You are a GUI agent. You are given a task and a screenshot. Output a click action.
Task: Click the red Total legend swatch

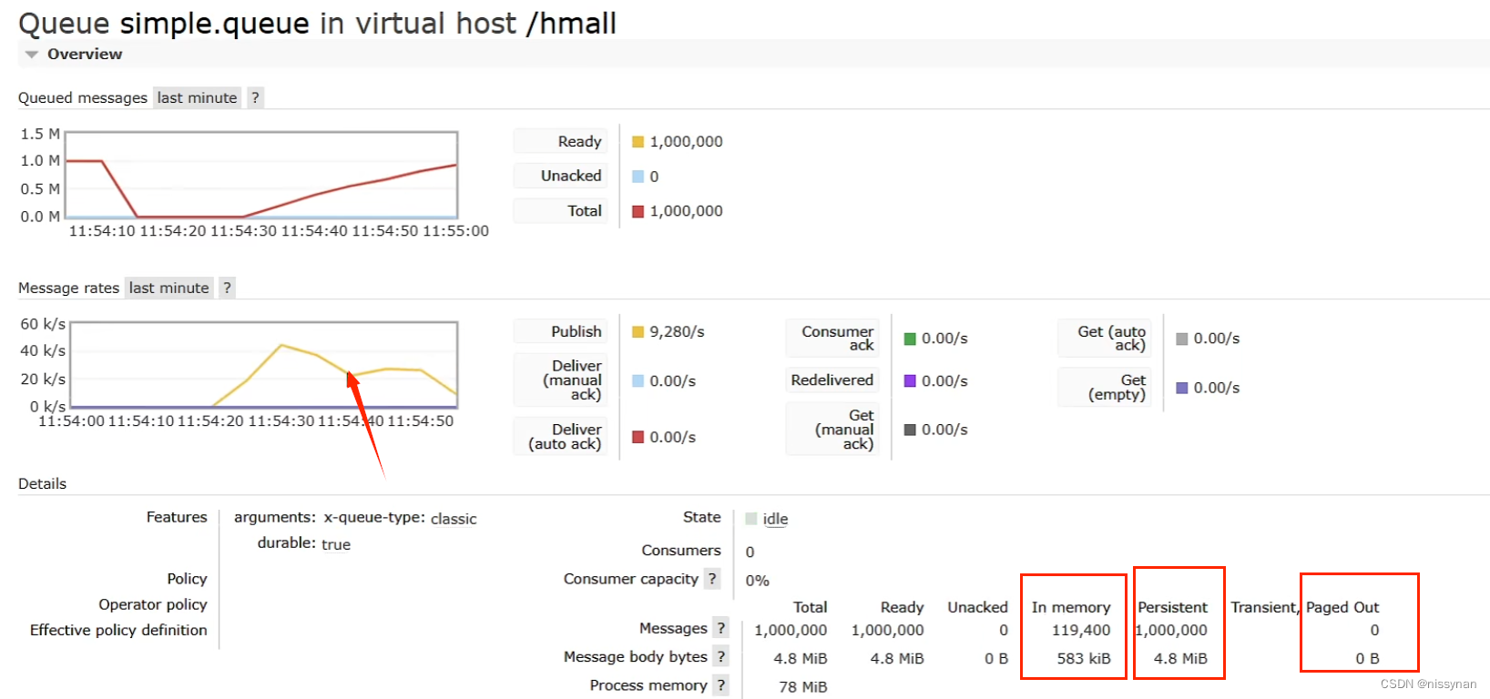click(638, 211)
